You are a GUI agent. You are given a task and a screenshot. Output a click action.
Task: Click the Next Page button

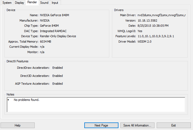tap(101, 125)
